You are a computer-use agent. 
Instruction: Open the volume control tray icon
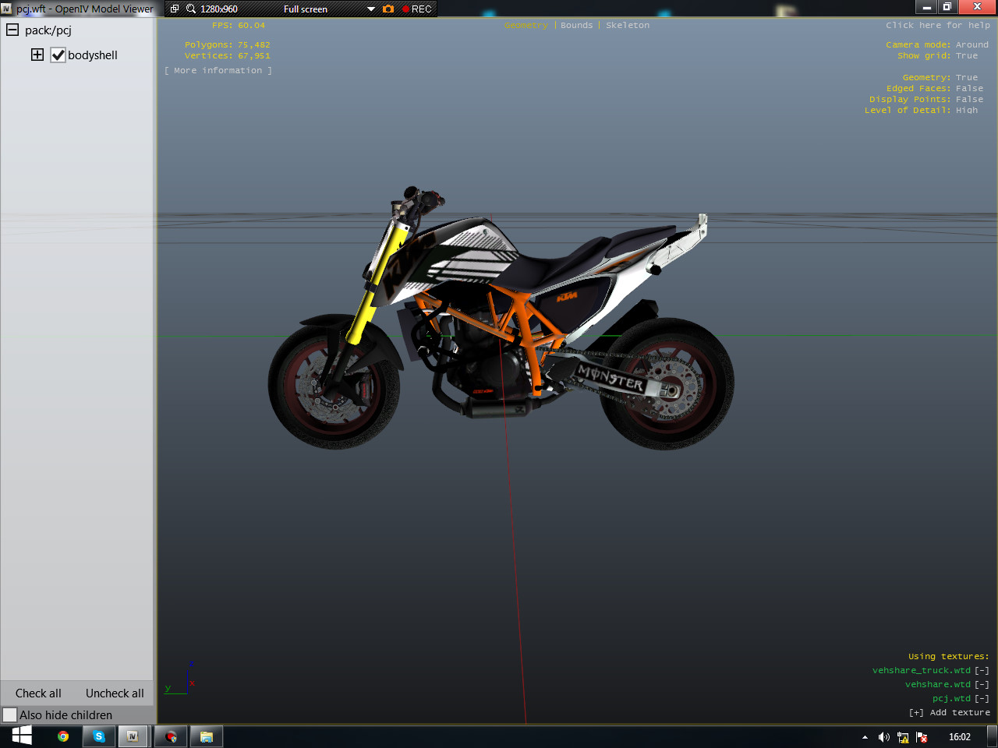coord(883,737)
